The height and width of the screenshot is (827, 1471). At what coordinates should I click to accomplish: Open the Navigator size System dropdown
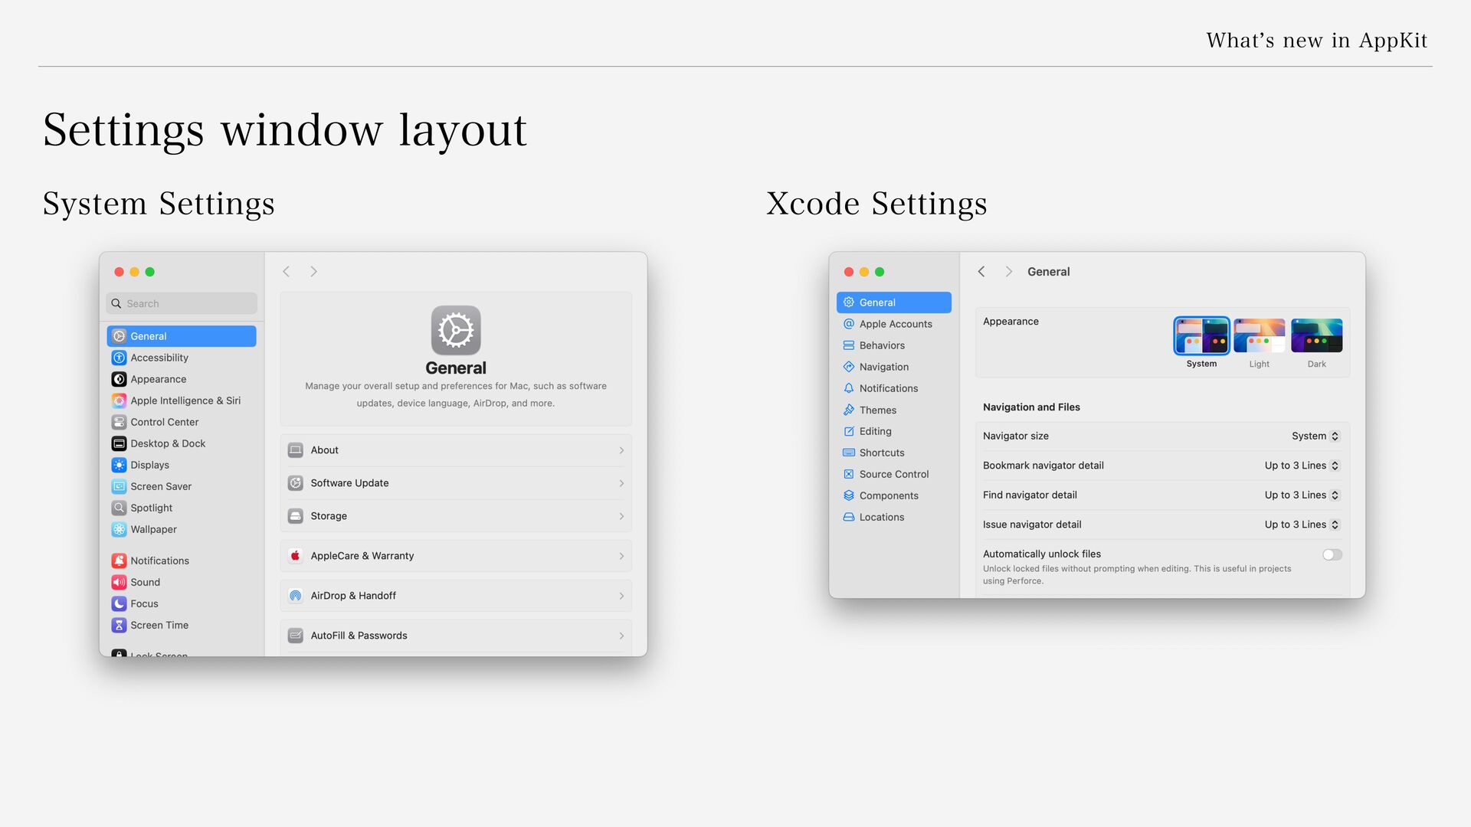(x=1315, y=436)
